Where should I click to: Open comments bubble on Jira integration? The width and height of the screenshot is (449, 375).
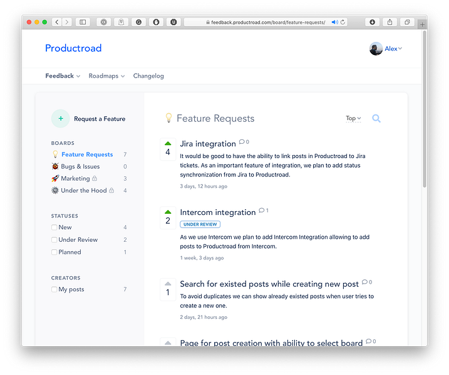tap(244, 142)
